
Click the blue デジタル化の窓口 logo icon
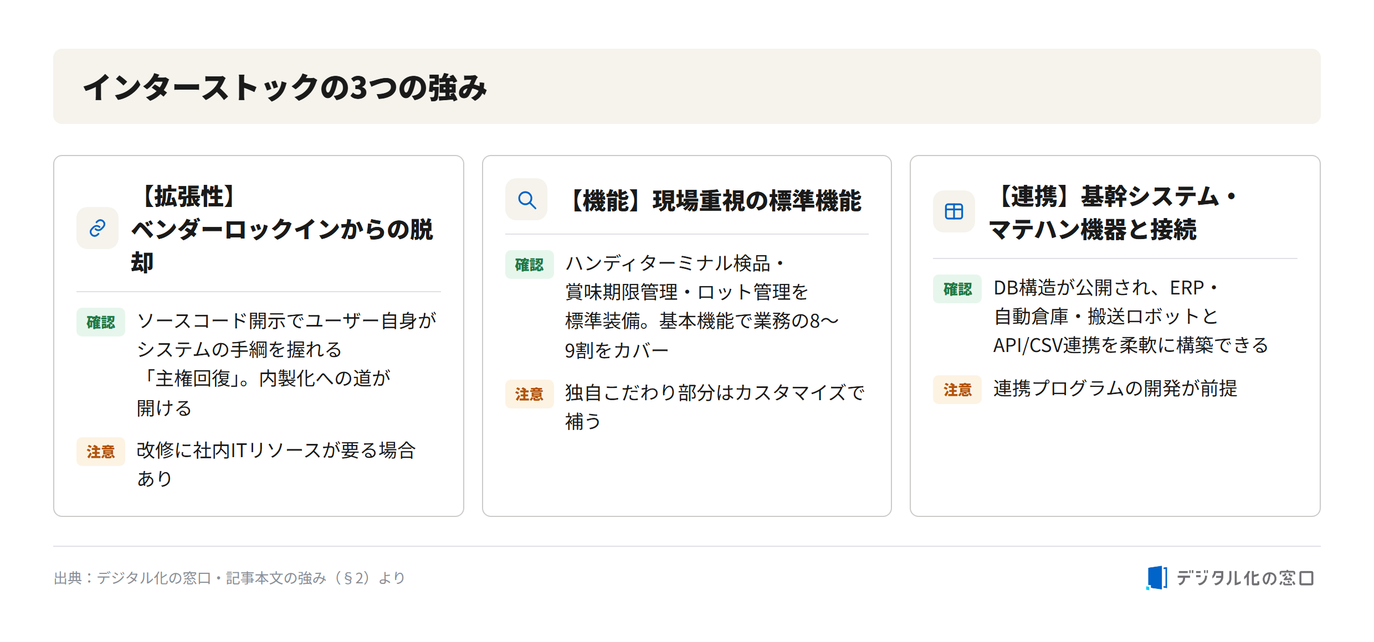tap(1157, 578)
